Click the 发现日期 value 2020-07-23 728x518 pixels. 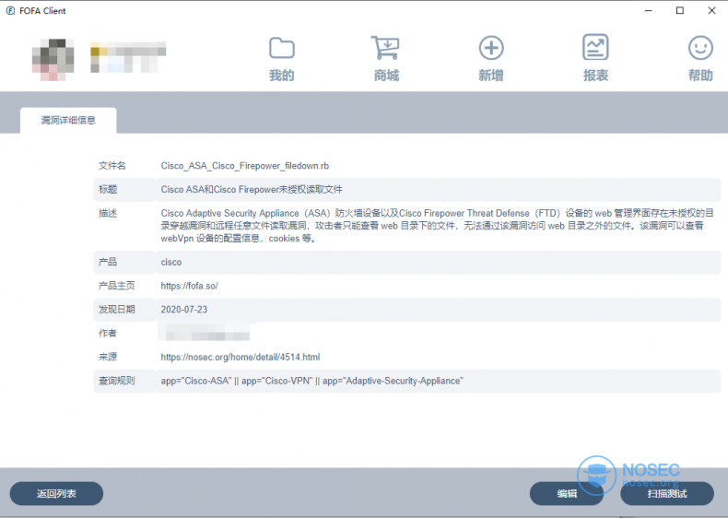[184, 310]
